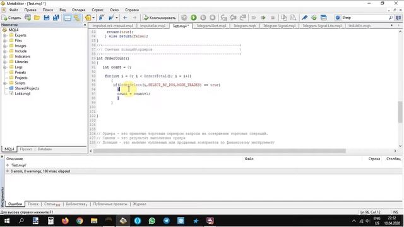404x227 pixels.
Task: Save file with the floppy disk icon
Action: pyautogui.click(x=47, y=18)
